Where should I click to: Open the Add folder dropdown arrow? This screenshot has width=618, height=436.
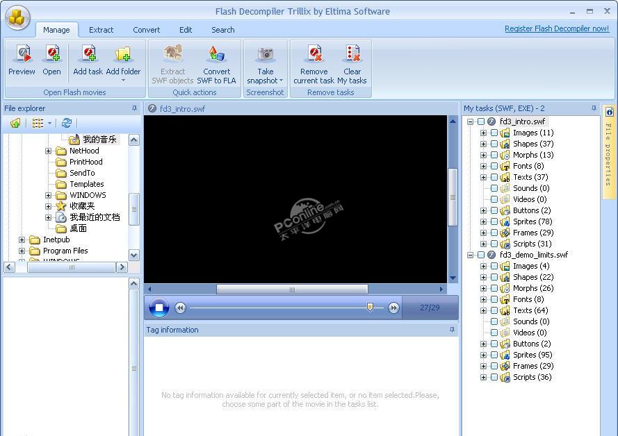[123, 81]
